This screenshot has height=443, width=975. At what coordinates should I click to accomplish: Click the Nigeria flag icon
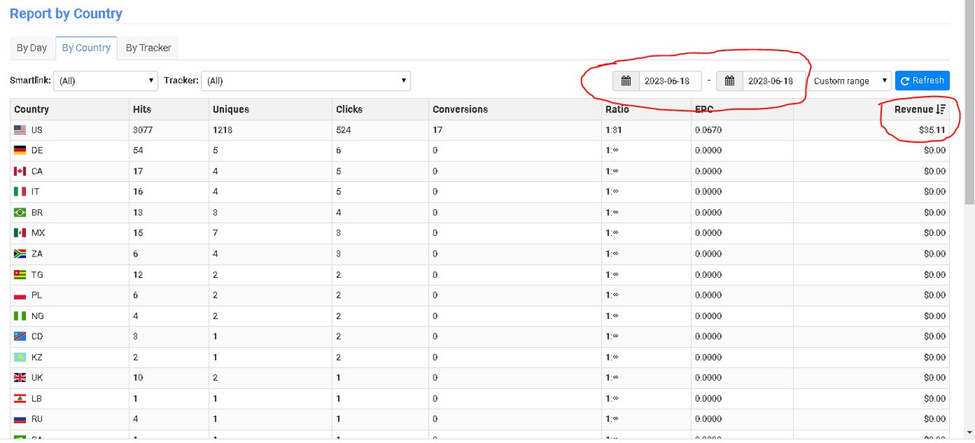tap(20, 316)
